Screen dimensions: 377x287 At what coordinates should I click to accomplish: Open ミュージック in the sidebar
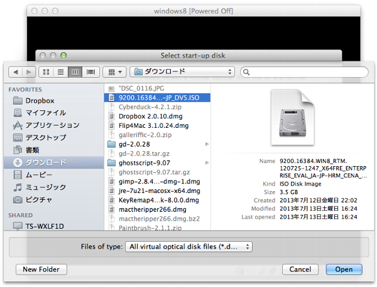coord(53,187)
